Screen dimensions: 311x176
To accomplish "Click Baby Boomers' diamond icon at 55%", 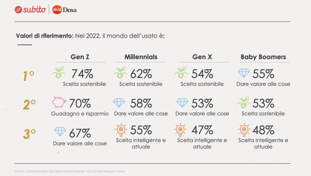I will pos(244,73).
